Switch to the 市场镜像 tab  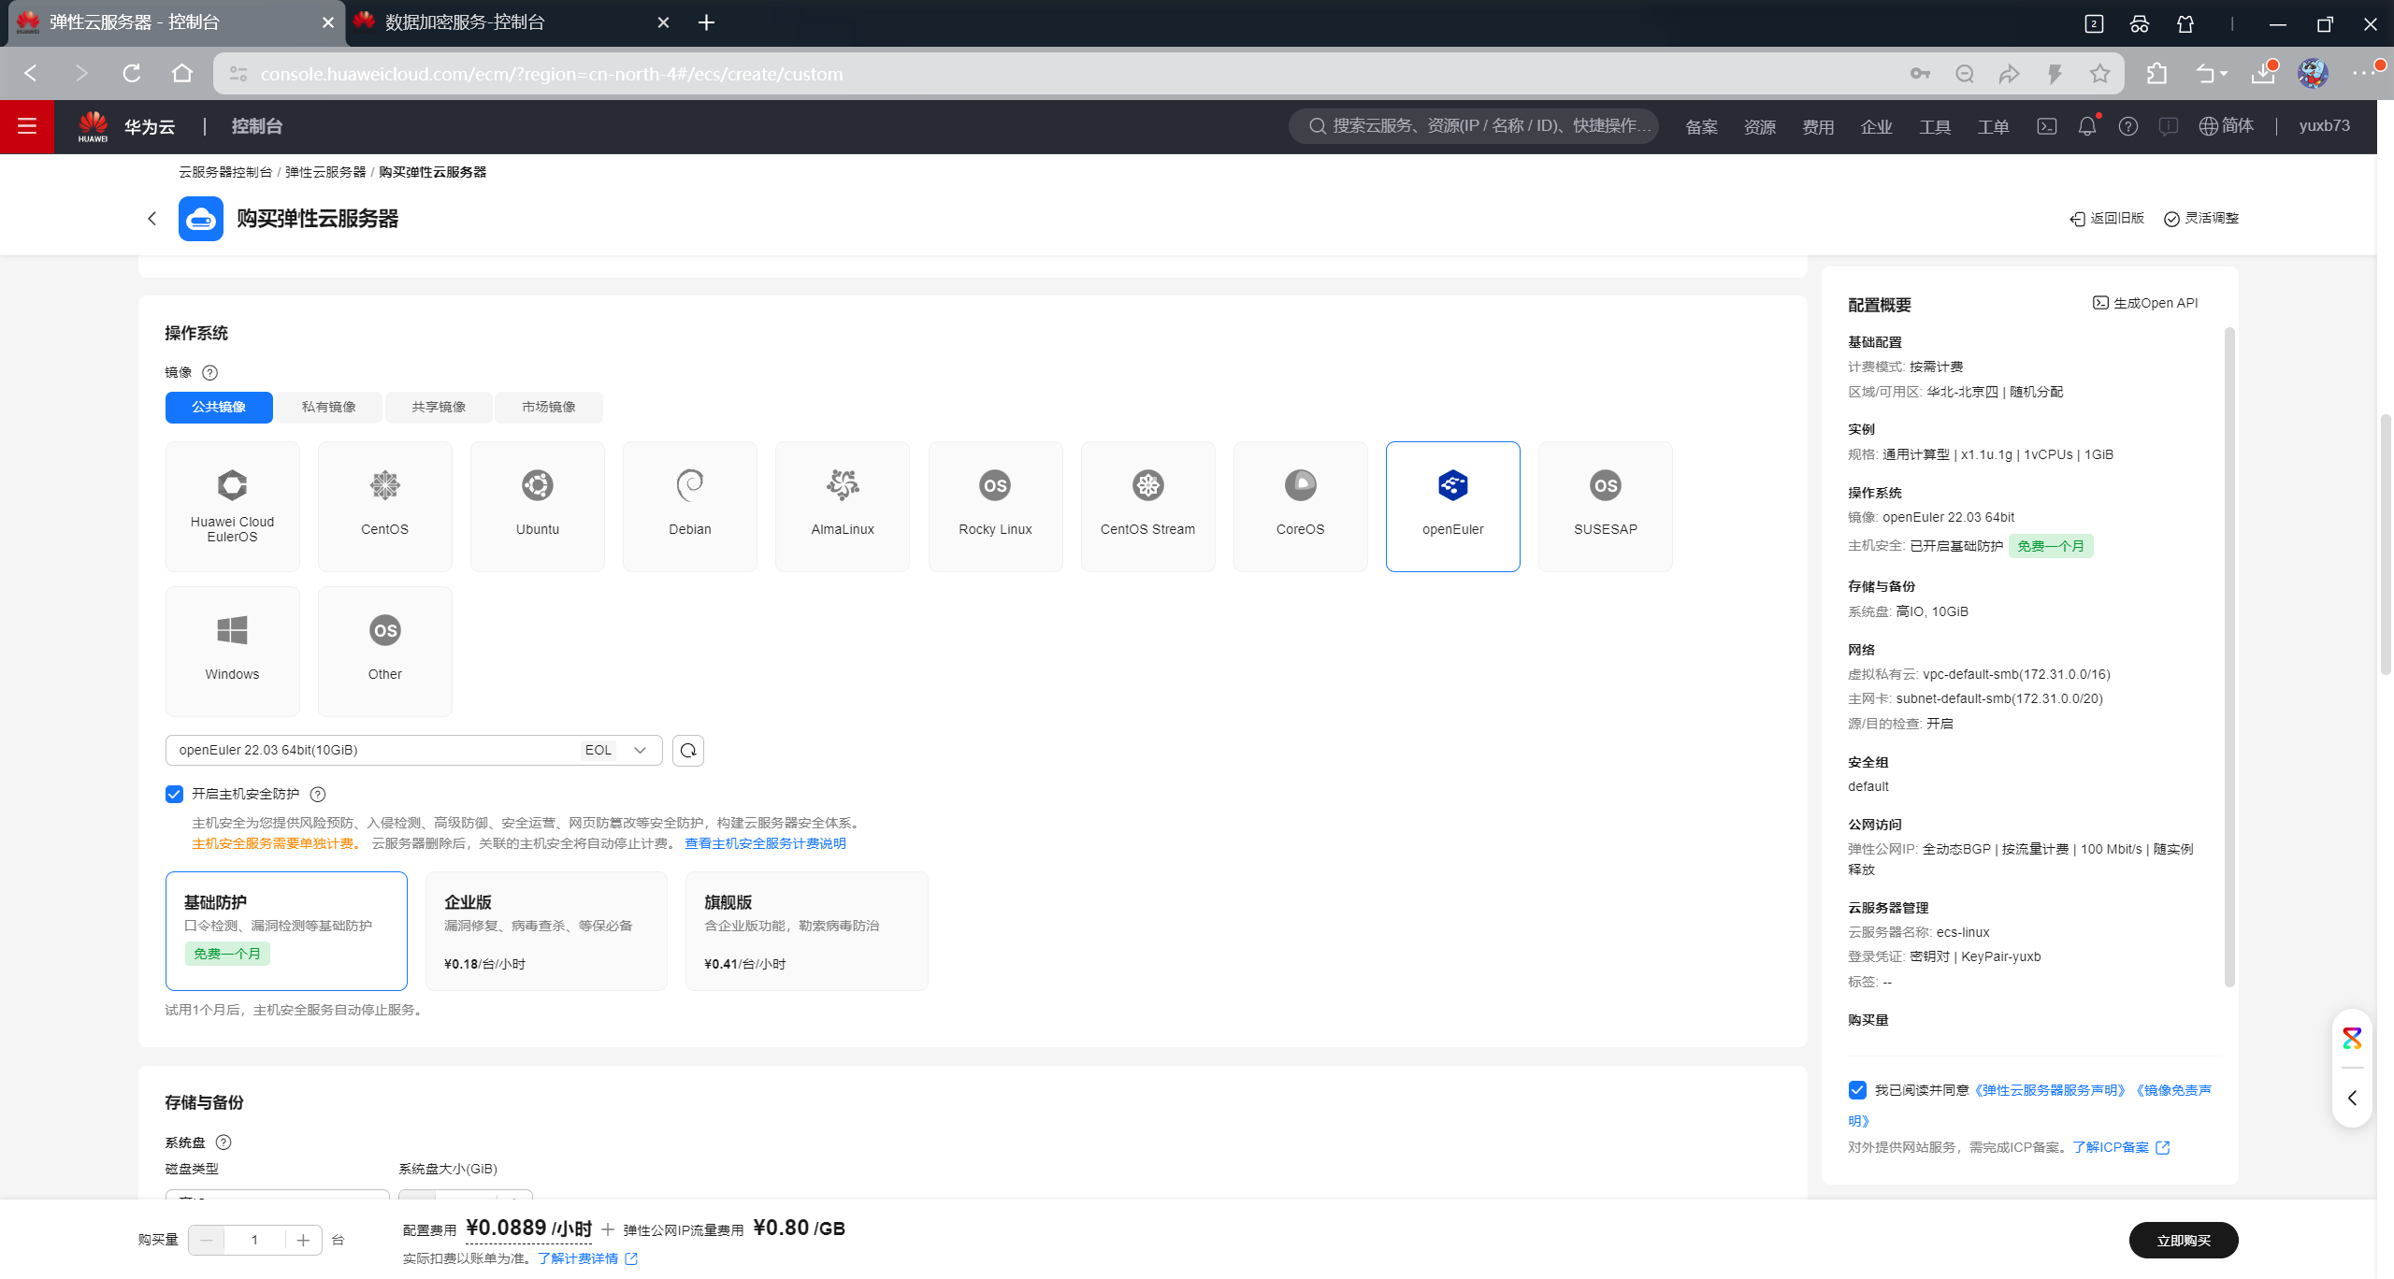pos(548,407)
